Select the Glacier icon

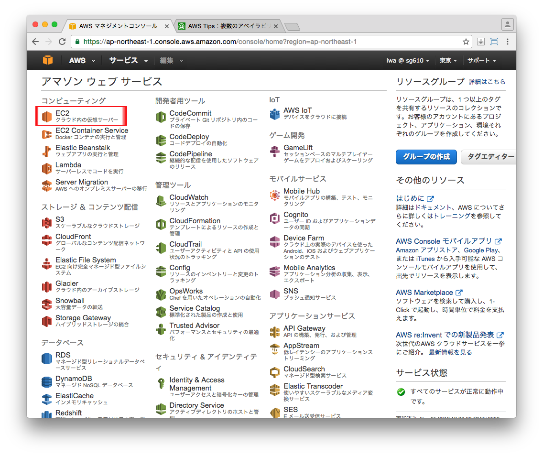click(47, 287)
